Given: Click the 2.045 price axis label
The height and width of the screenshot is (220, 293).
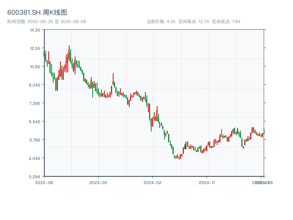Looking at the screenshot, I should (x=35, y=158).
